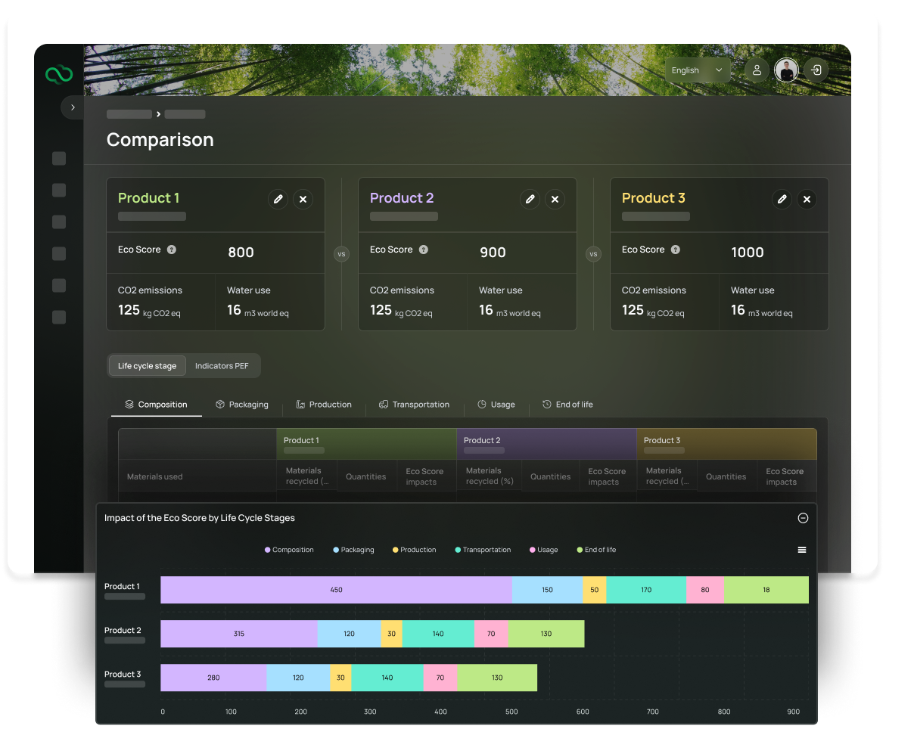Open the English language dropdown
This screenshot has width=914, height=732.
(698, 70)
